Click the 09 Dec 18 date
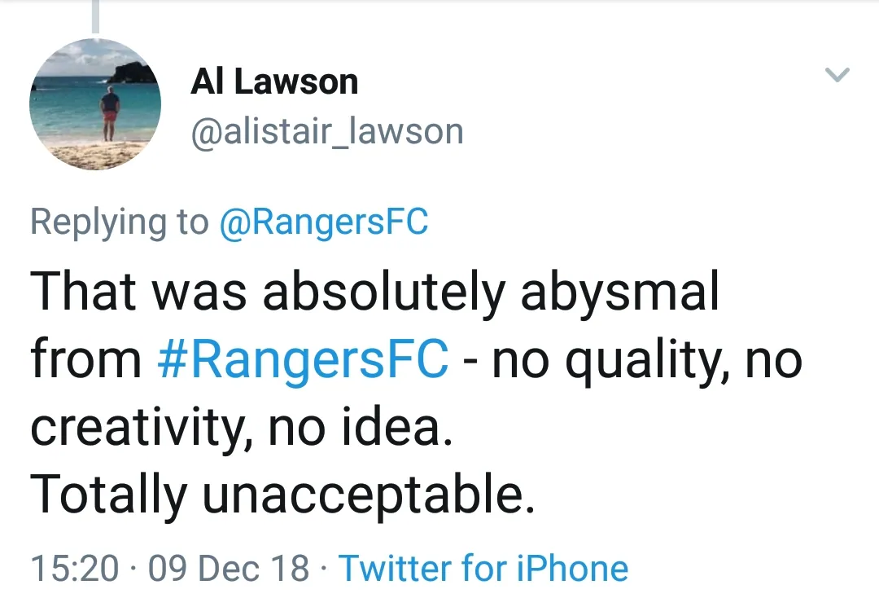 point(229,568)
